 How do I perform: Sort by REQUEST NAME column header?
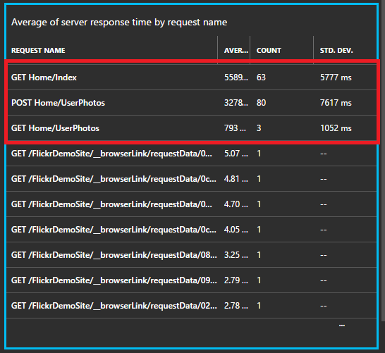pyautogui.click(x=38, y=50)
